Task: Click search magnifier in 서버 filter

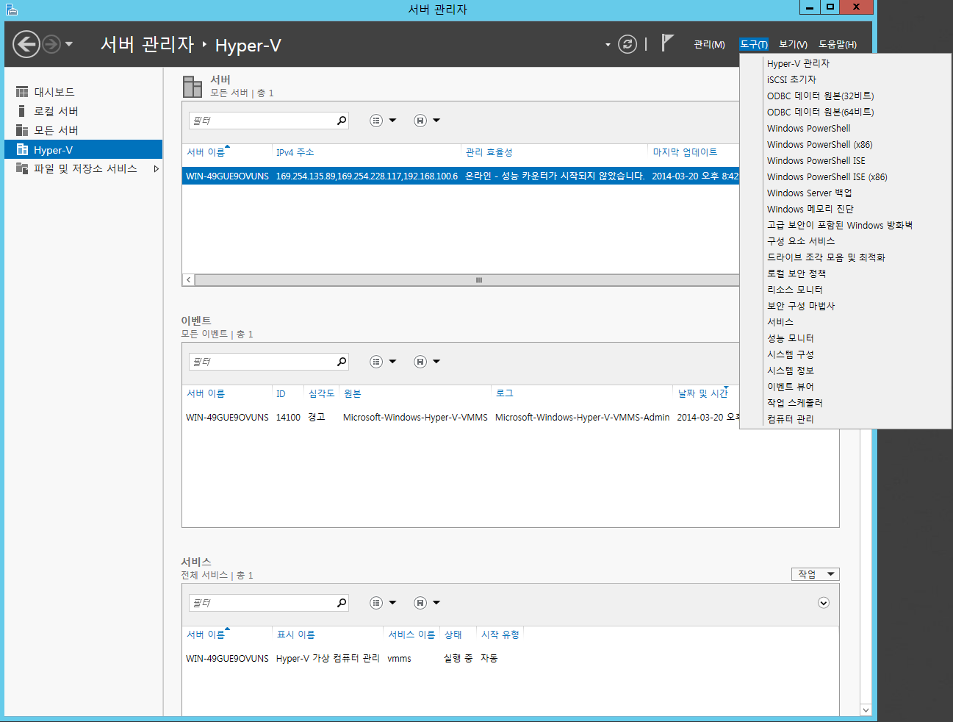Action: click(x=342, y=121)
